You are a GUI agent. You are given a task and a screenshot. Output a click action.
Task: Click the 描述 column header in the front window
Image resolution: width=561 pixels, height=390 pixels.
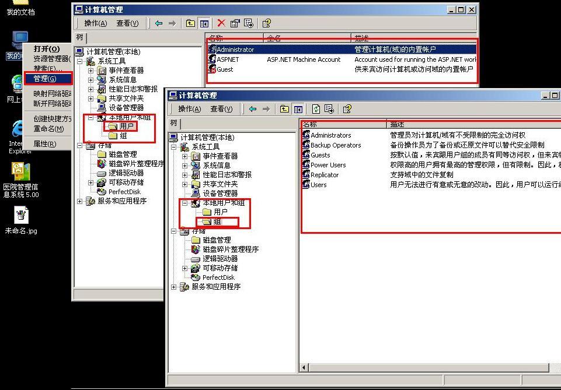click(473, 124)
